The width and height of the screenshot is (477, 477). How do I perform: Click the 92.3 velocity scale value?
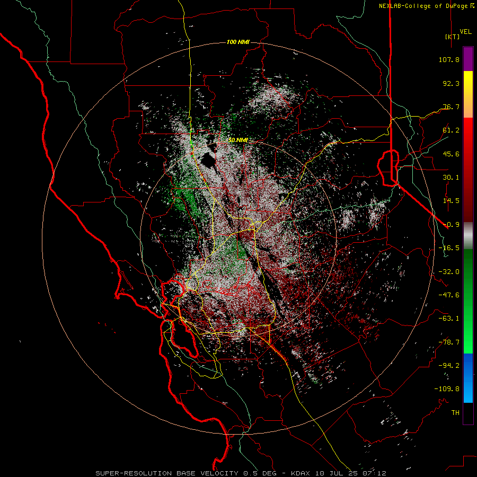point(451,83)
